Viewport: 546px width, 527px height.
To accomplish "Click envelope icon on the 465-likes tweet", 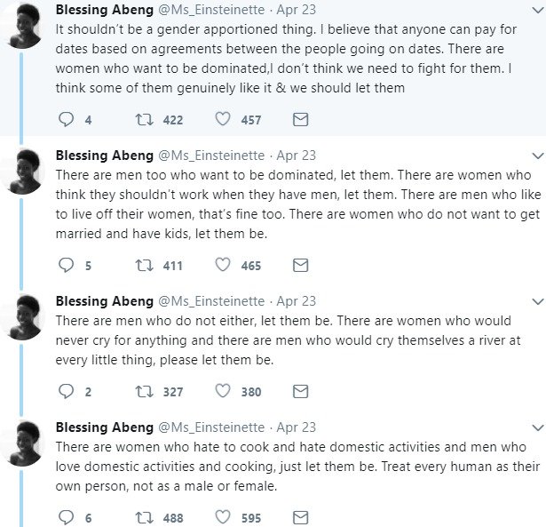I will tap(300, 265).
